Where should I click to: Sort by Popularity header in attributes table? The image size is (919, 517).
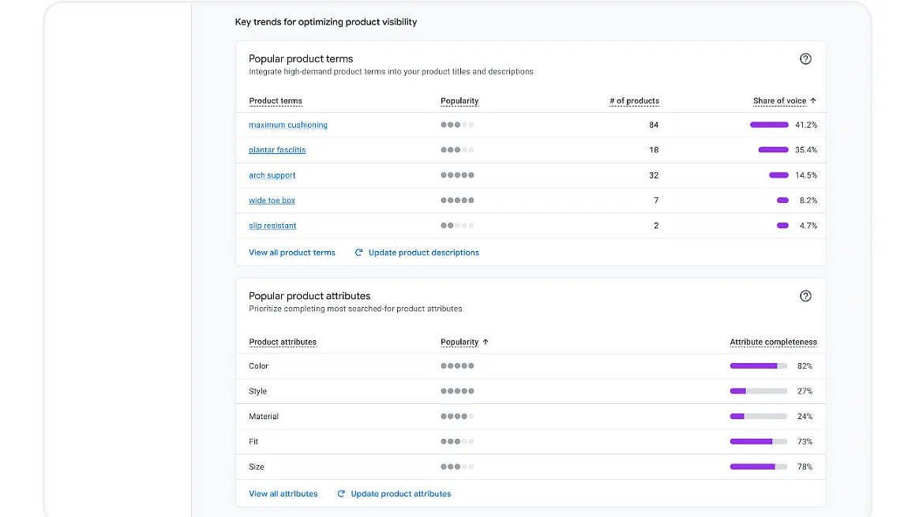pyautogui.click(x=459, y=342)
